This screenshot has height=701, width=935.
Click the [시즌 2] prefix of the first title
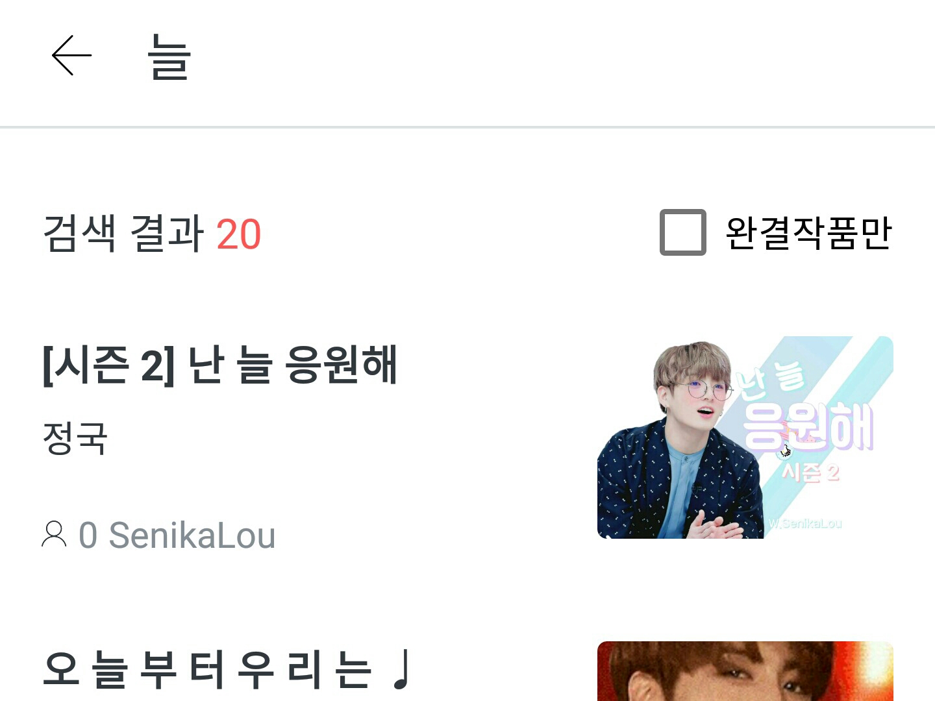(x=108, y=365)
